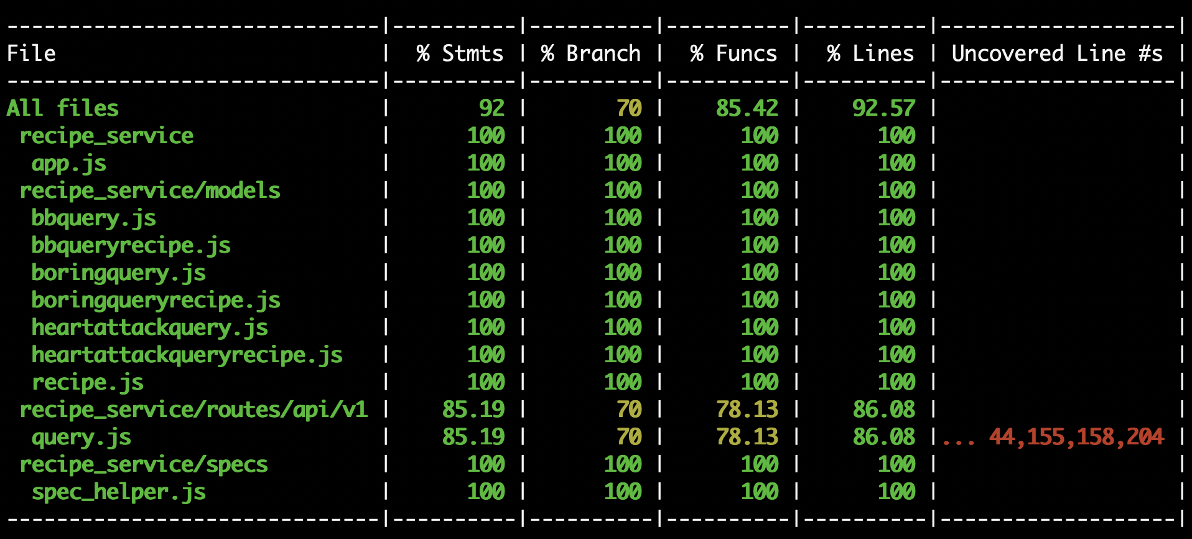Click the '% Lines' column header
Viewport: 1192px width, 539px height.
(x=870, y=54)
